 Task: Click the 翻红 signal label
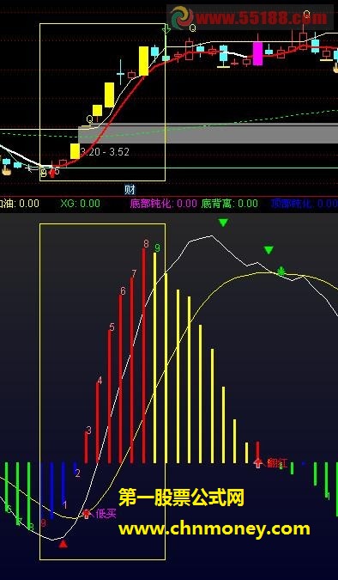click(277, 463)
